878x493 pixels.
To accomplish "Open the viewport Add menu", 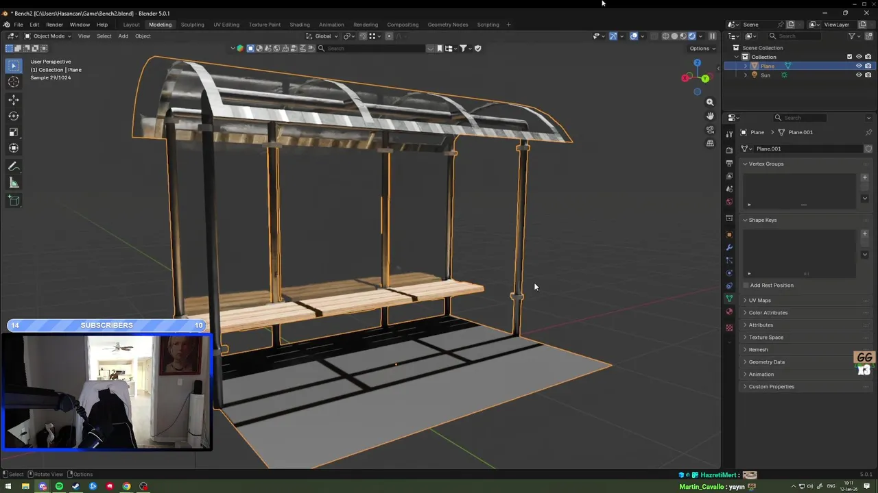I will pos(123,36).
